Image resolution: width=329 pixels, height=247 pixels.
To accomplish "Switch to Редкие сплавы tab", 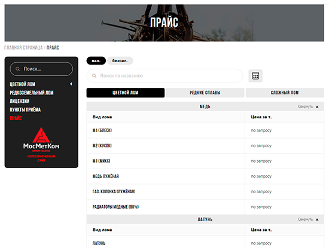I will [205, 93].
